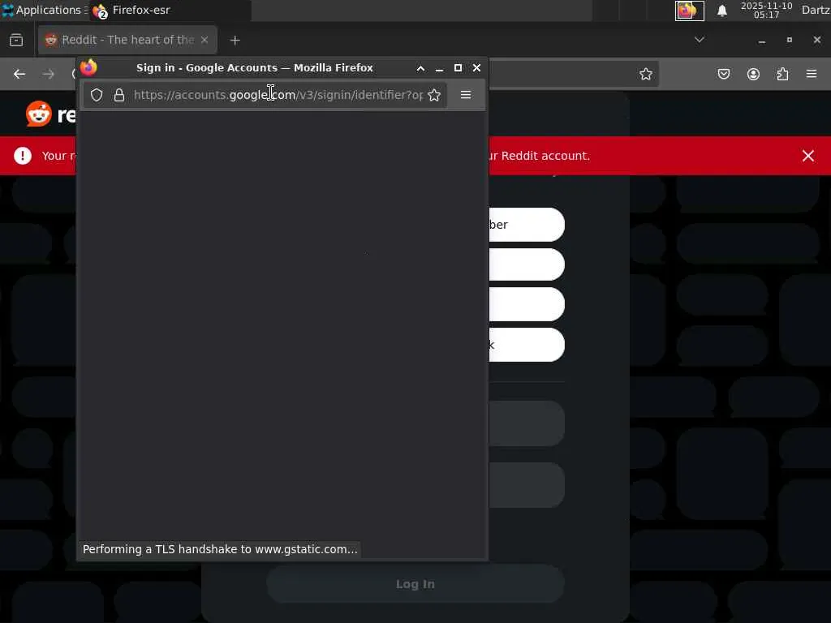Screen dimensions: 831x623
Task: Go forward in the main Firefox window
Action: click(48, 74)
